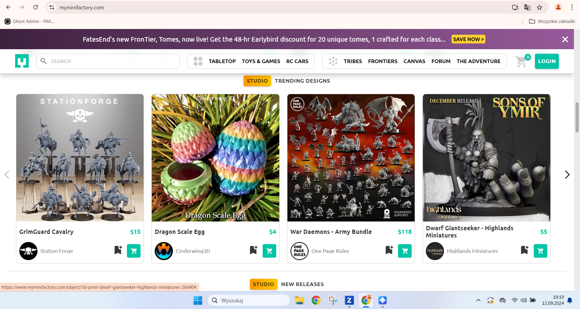Select the Studio tab for Trending Designs
This screenshot has height=309, width=580.
point(257,81)
